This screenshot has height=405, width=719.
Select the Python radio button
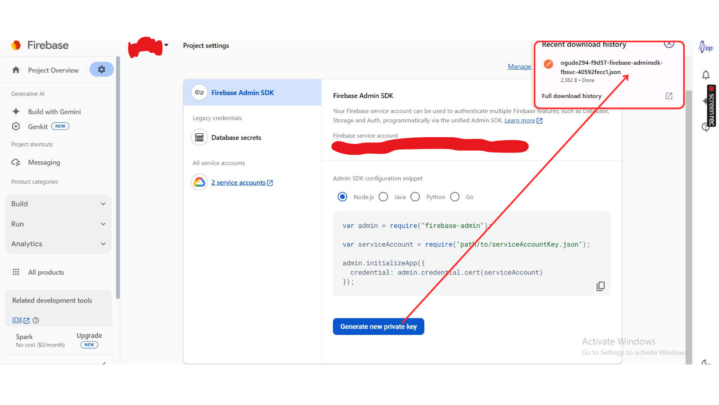point(415,197)
